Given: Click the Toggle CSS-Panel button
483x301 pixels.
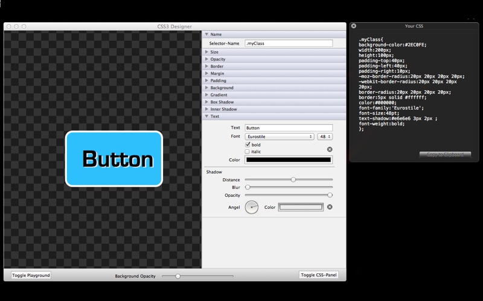Looking at the screenshot, I should tap(319, 275).
